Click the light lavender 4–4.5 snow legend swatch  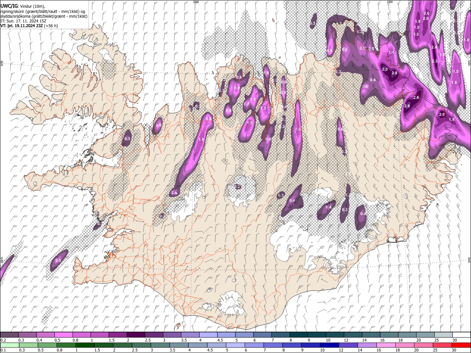208,335
